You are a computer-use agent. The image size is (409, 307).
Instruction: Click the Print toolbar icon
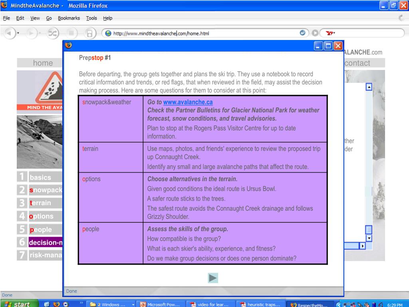click(x=89, y=33)
